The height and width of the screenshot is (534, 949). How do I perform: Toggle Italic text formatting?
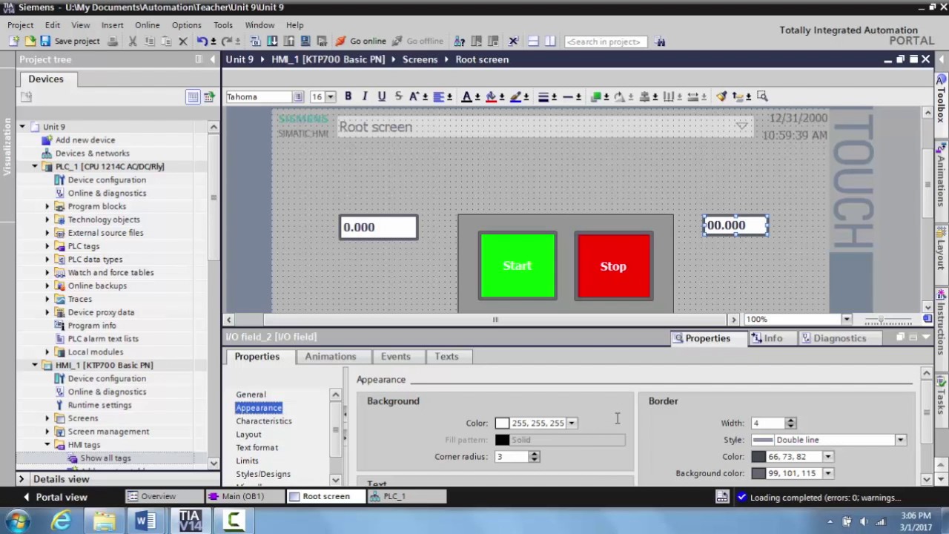coord(365,96)
